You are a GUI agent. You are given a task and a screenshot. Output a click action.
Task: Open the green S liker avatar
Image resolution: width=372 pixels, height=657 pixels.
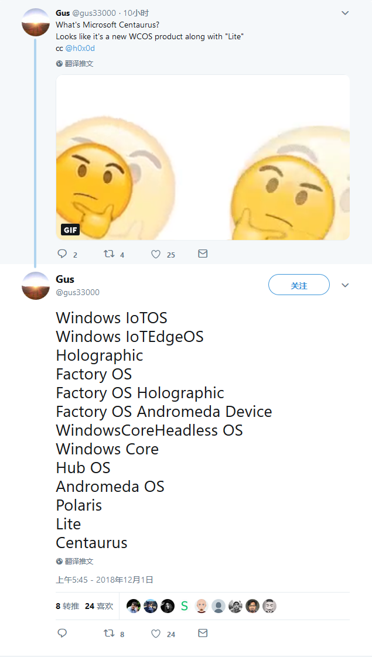pyautogui.click(x=184, y=606)
